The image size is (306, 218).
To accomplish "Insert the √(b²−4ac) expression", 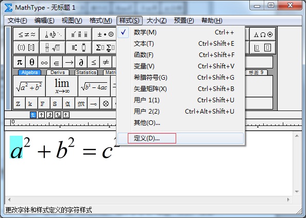I will (x=94, y=86).
